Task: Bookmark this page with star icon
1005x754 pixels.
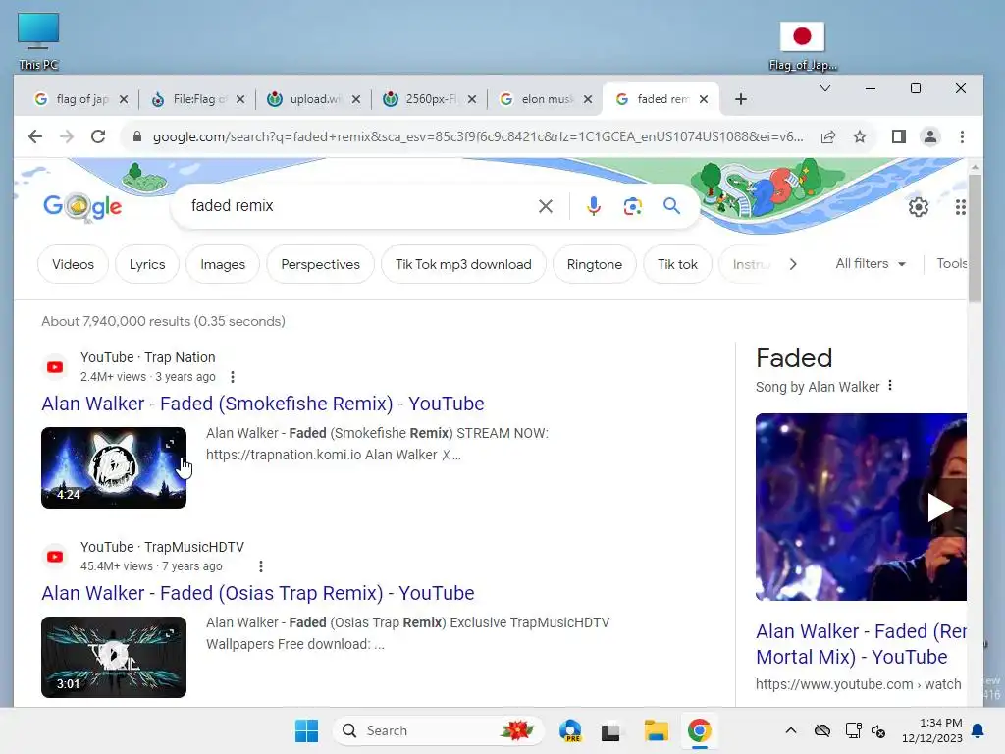Action: click(x=860, y=136)
